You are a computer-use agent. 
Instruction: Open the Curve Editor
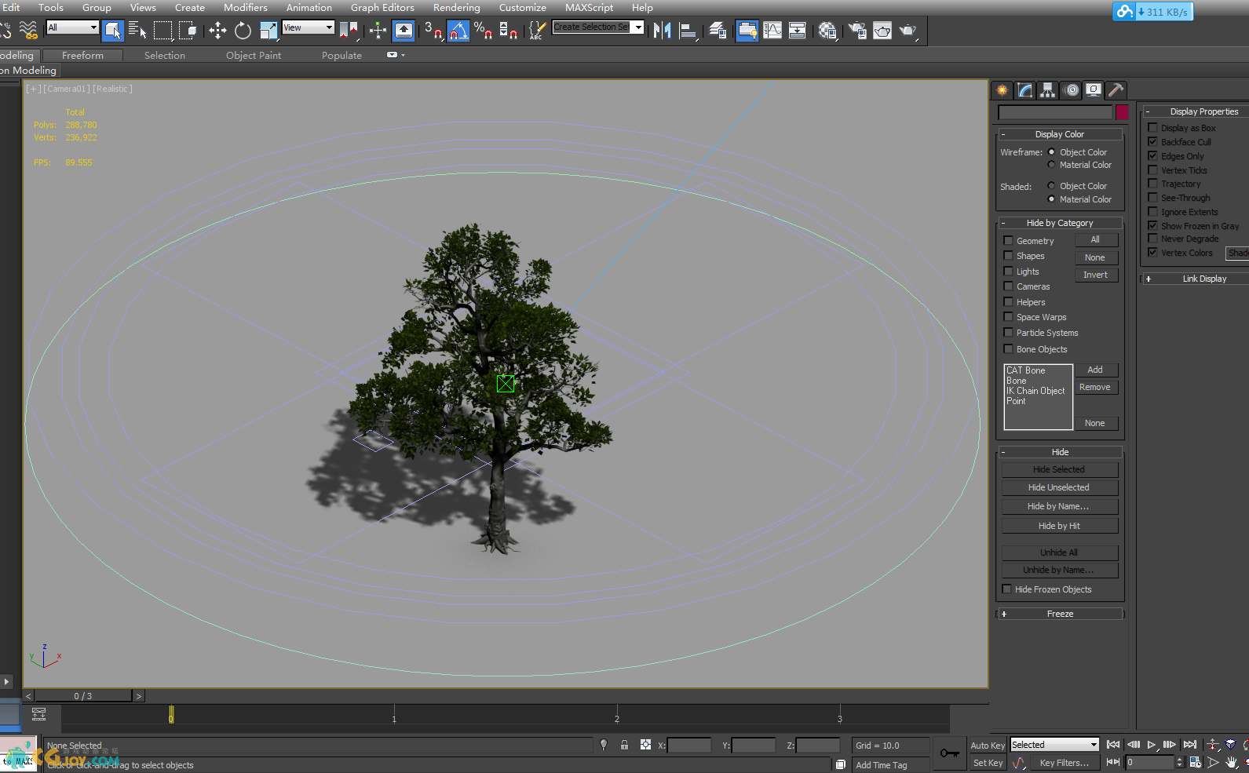pyautogui.click(x=772, y=31)
